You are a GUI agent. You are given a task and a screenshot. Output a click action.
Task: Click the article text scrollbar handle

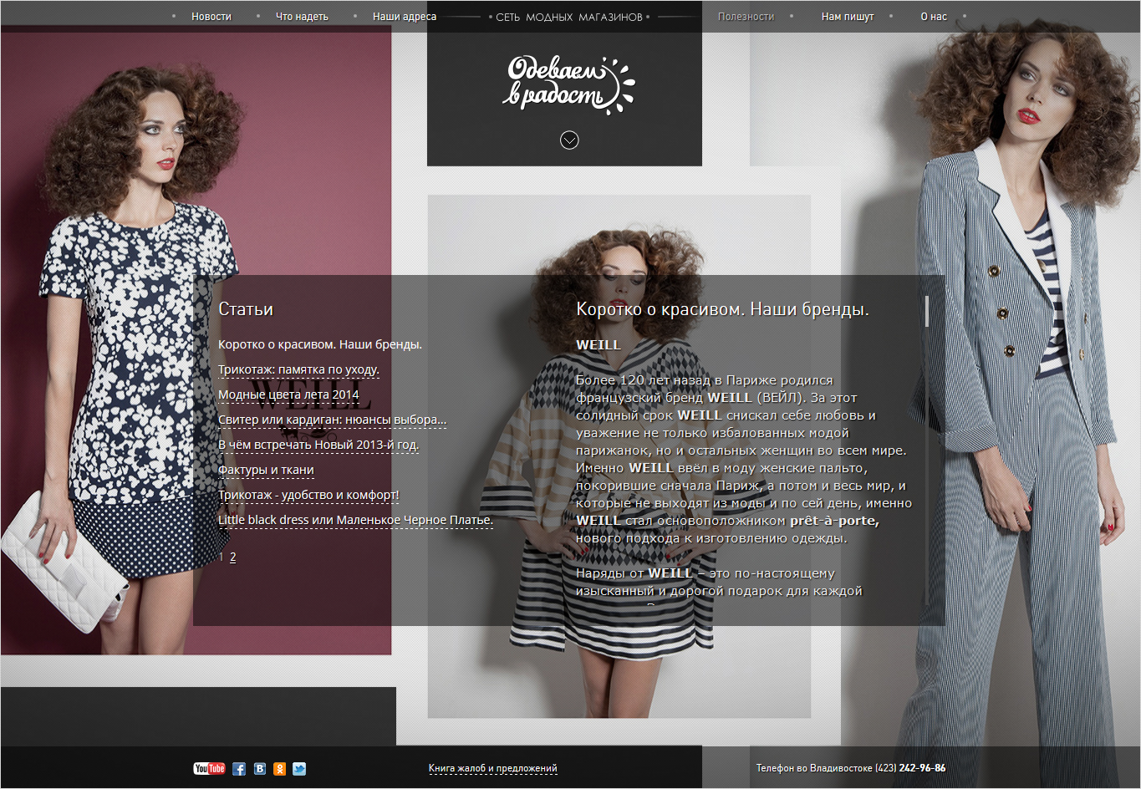pos(927,311)
